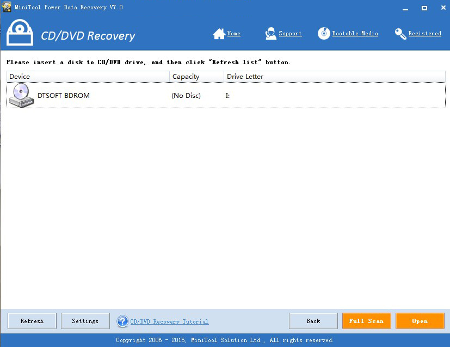The height and width of the screenshot is (347, 450).
Task: Open the Home link
Action: [x=233, y=34]
